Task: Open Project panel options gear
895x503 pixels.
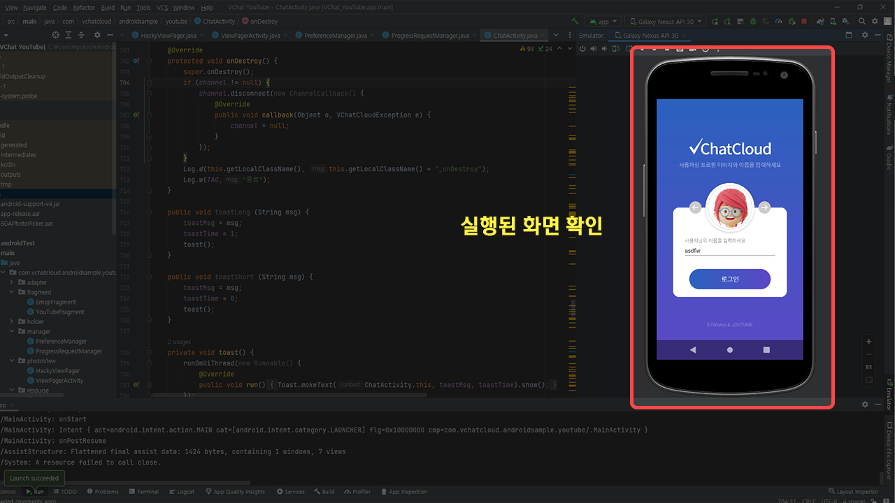Action: (x=99, y=35)
